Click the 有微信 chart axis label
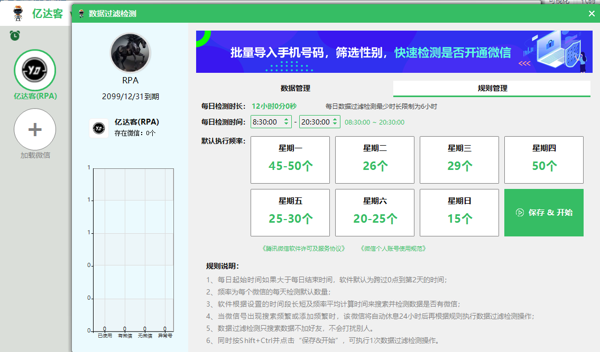Image resolution: width=600 pixels, height=352 pixels. click(x=125, y=336)
